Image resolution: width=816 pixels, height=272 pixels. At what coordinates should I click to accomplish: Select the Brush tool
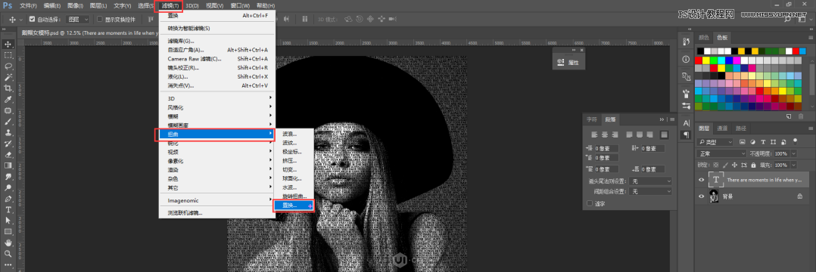tap(8, 122)
